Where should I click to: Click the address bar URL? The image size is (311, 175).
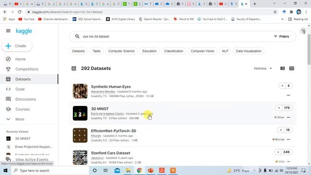[x=68, y=12]
